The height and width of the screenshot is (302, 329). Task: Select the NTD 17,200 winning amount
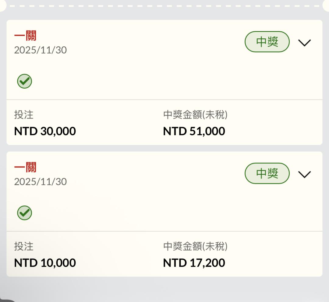click(x=194, y=263)
